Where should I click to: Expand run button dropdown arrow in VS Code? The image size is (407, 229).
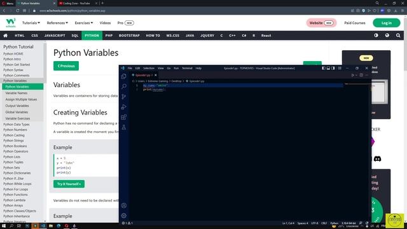pyautogui.click(x=356, y=75)
